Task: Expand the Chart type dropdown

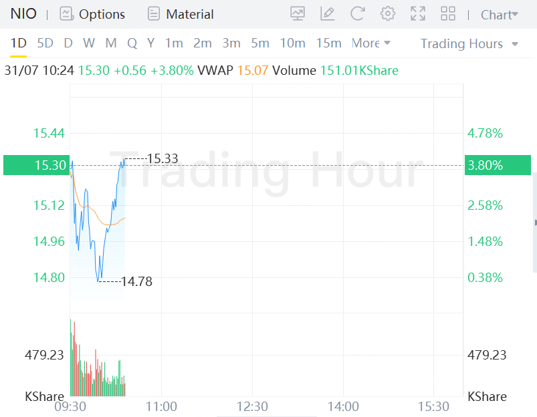Action: pos(500,15)
